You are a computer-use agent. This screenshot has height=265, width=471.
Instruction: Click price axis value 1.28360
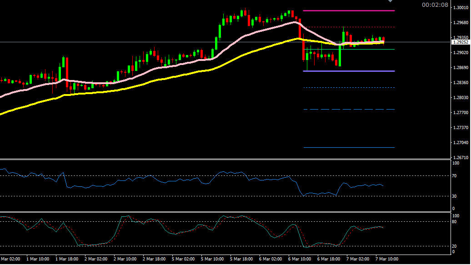pos(461,83)
